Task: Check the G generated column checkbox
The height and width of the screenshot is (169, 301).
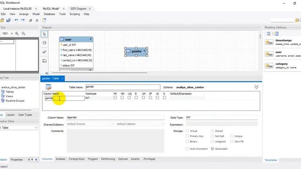Action: coord(164,98)
